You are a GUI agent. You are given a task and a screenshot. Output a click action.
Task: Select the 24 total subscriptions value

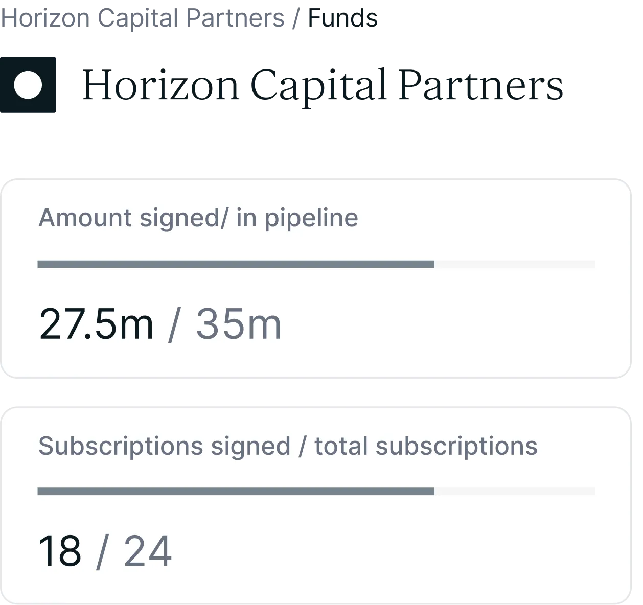148,551
